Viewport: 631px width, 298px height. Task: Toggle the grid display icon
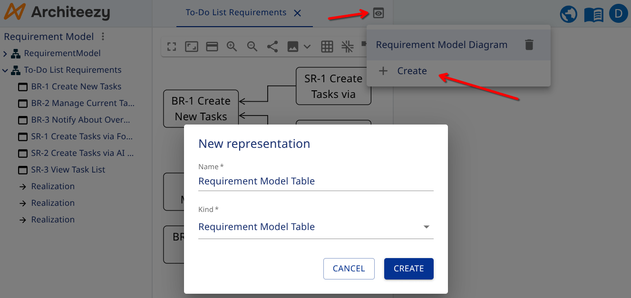(327, 46)
